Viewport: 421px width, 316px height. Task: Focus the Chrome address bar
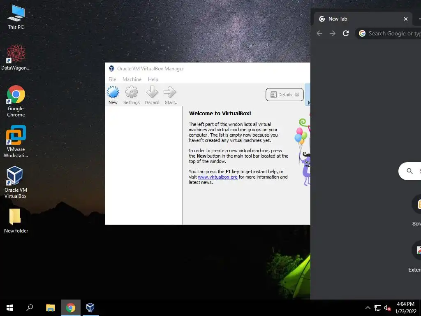[x=388, y=33]
